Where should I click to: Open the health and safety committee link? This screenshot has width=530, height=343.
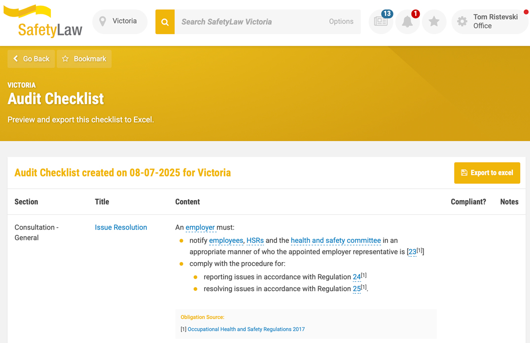coord(336,240)
